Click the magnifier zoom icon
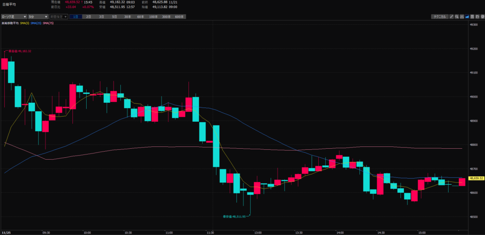The image size is (485, 235). click(x=458, y=17)
